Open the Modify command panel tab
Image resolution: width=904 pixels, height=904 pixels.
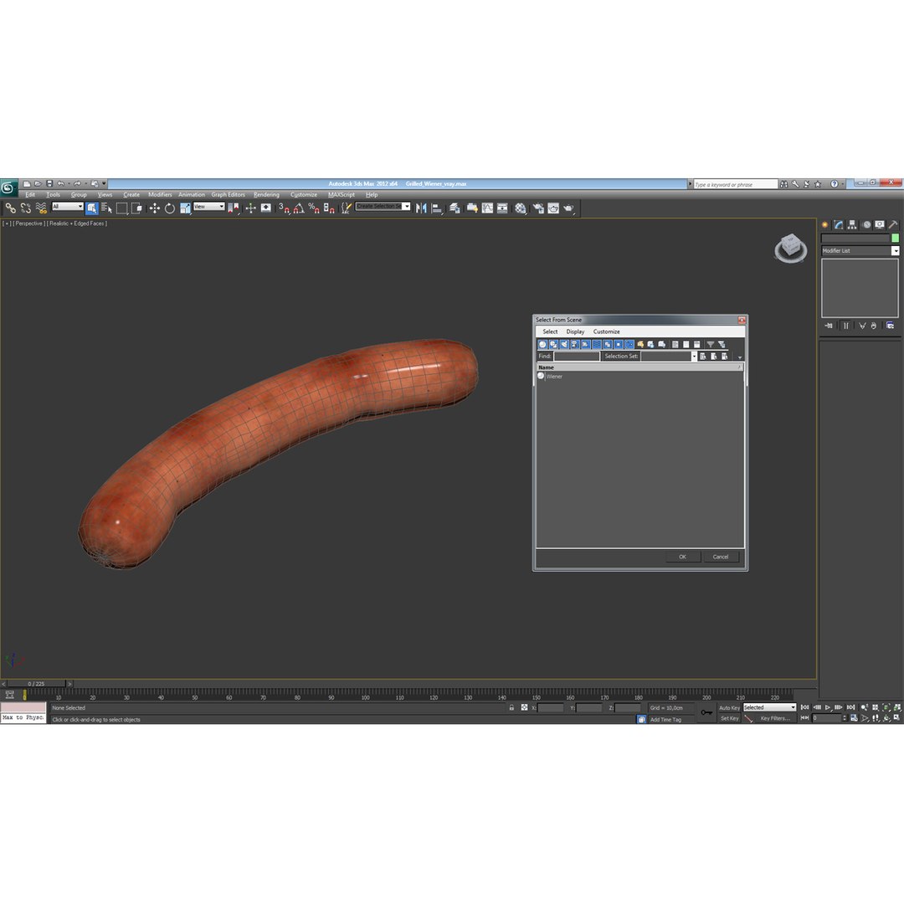point(838,225)
